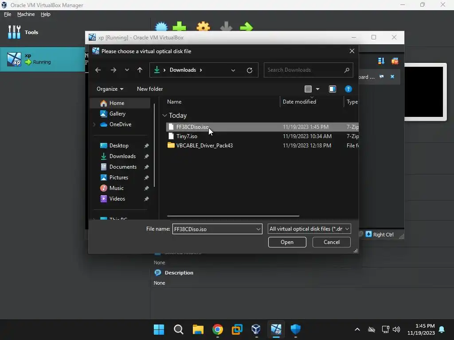Toggle the preview pane
Viewport: 454px width, 340px height.
pos(333,89)
